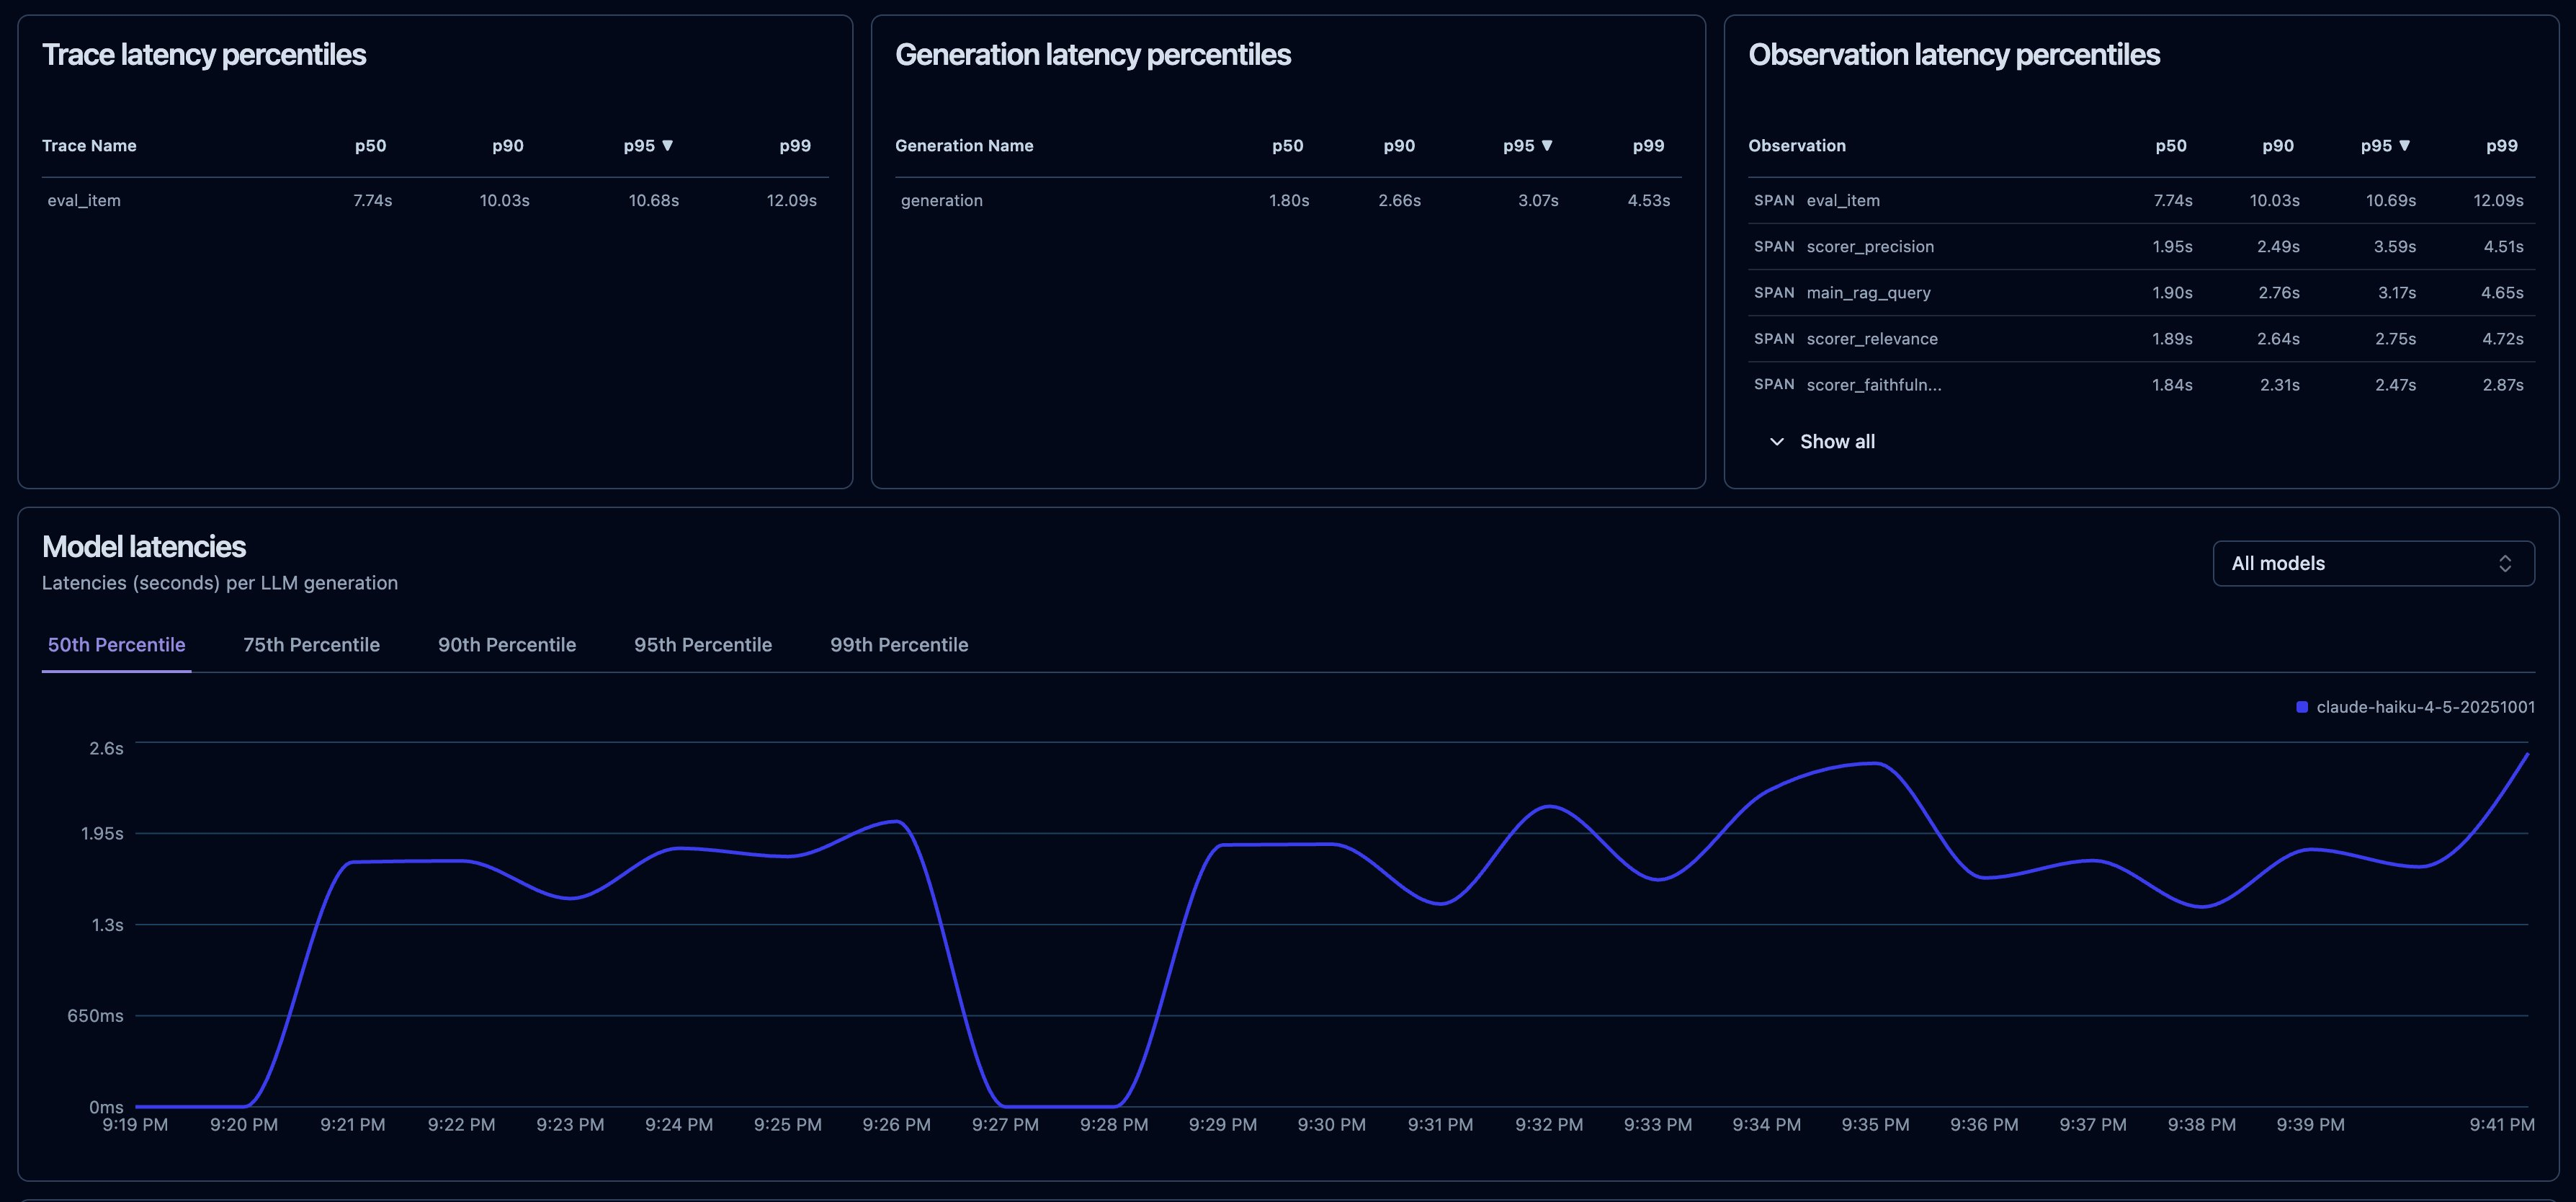Select the main_rag_query observation name
This screenshot has height=1202, width=2576.
pyautogui.click(x=1868, y=293)
